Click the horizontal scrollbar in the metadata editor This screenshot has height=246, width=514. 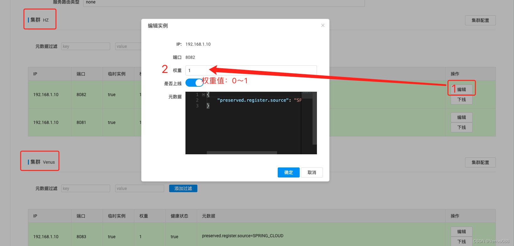[x=242, y=153]
